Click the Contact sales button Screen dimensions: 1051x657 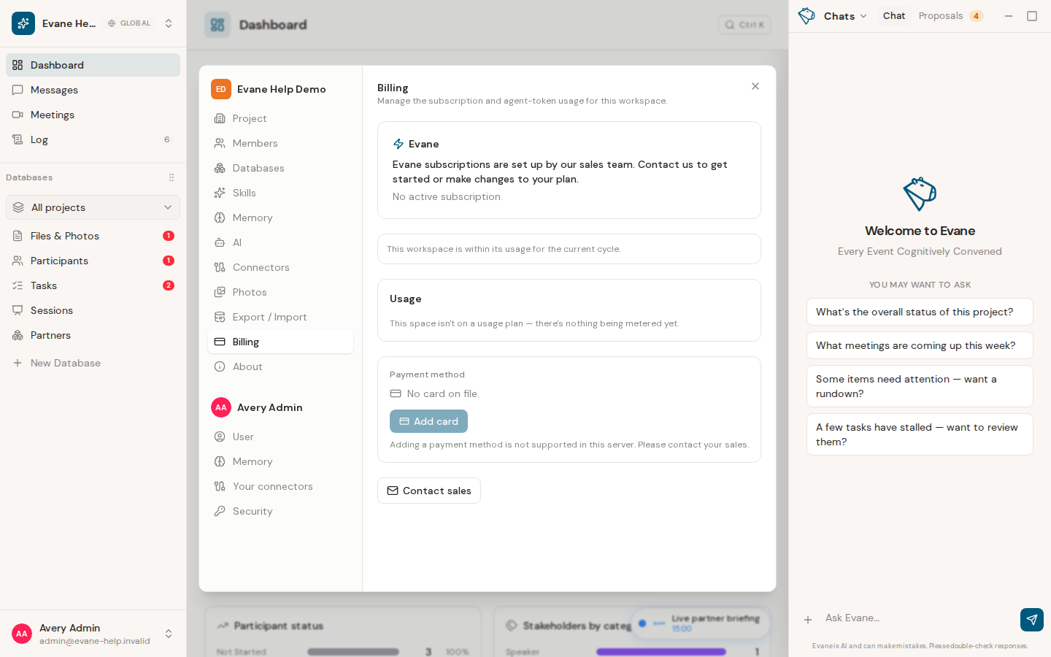(x=429, y=491)
